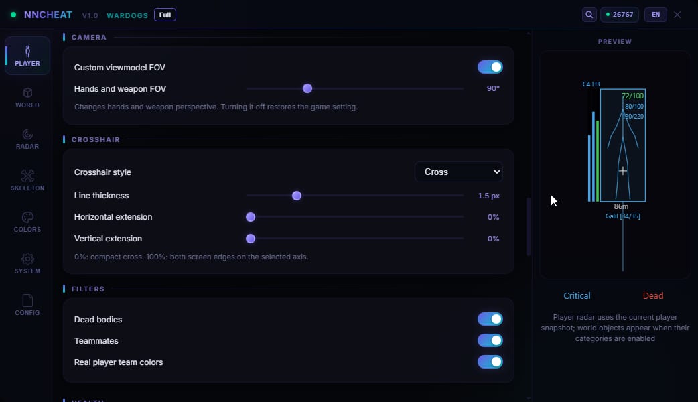
Task: Click the CAMERA section heading
Action: [89, 37]
